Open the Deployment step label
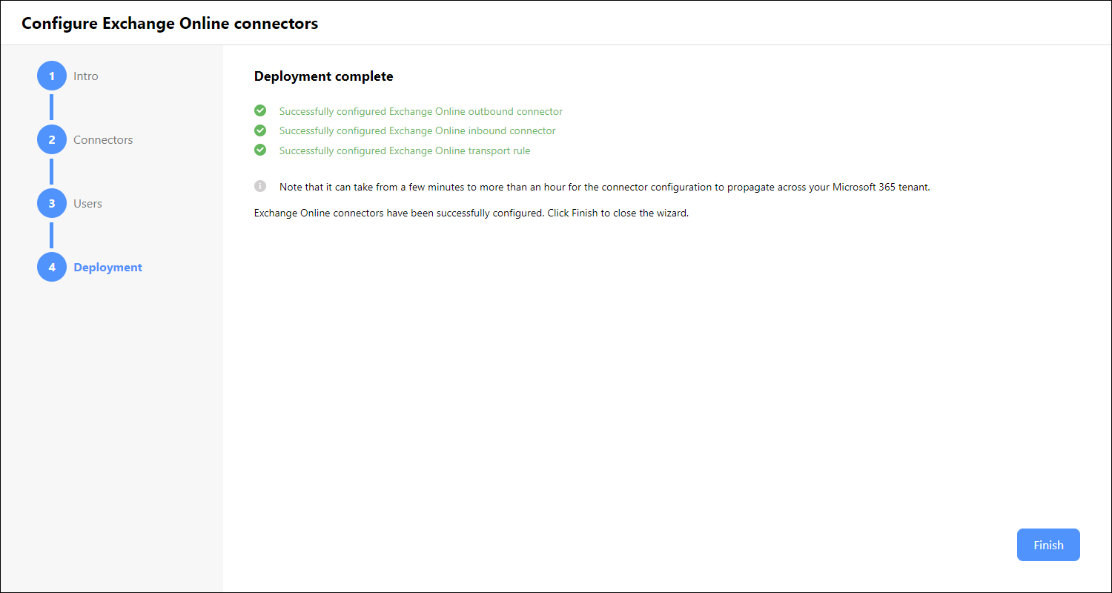 [x=108, y=267]
